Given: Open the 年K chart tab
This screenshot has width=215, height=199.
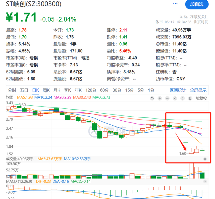Looking at the screenshot, I should [x=78, y=90].
